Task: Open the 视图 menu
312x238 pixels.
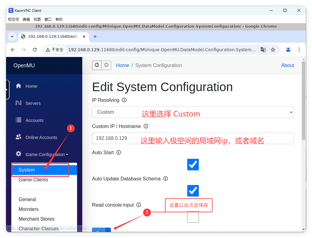Action: [x=37, y=19]
